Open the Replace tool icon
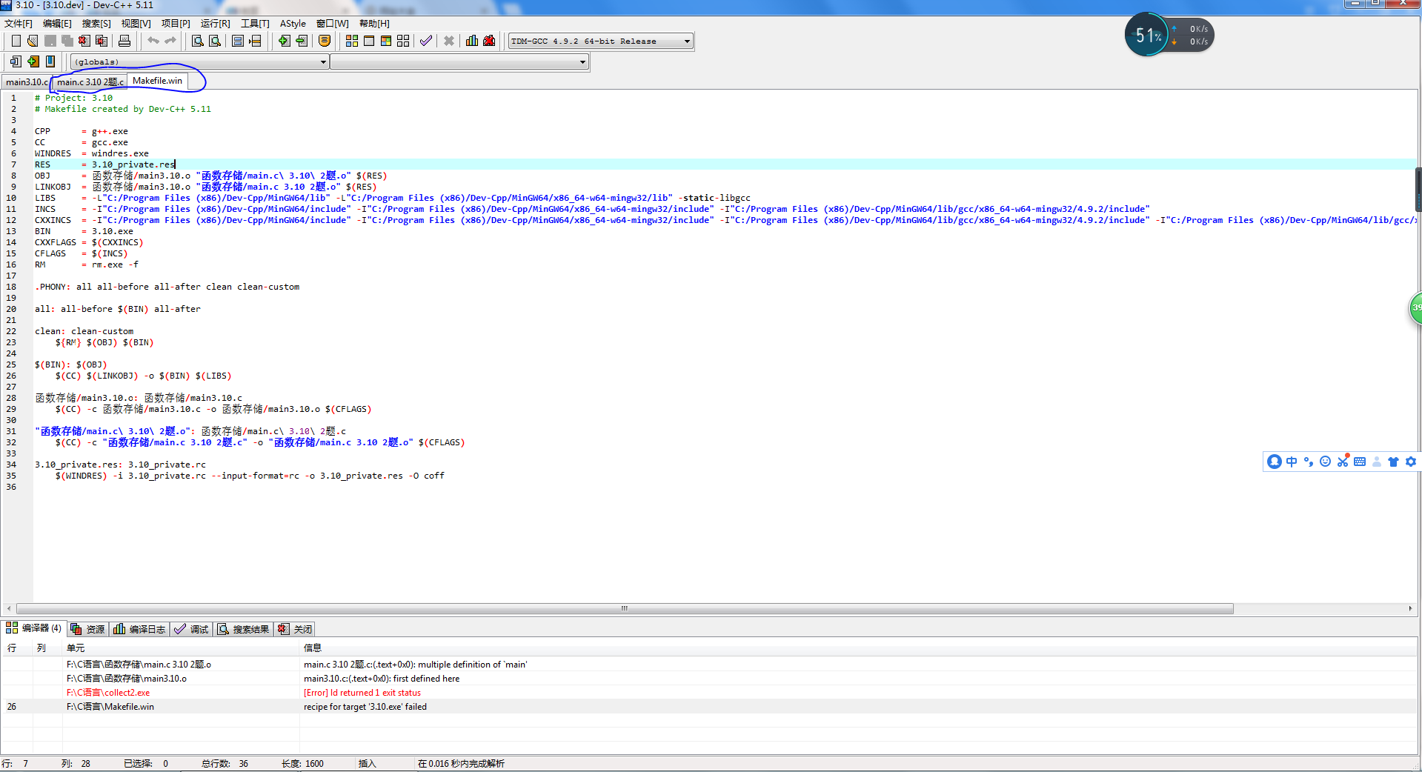The height and width of the screenshot is (772, 1422). pyautogui.click(x=215, y=41)
